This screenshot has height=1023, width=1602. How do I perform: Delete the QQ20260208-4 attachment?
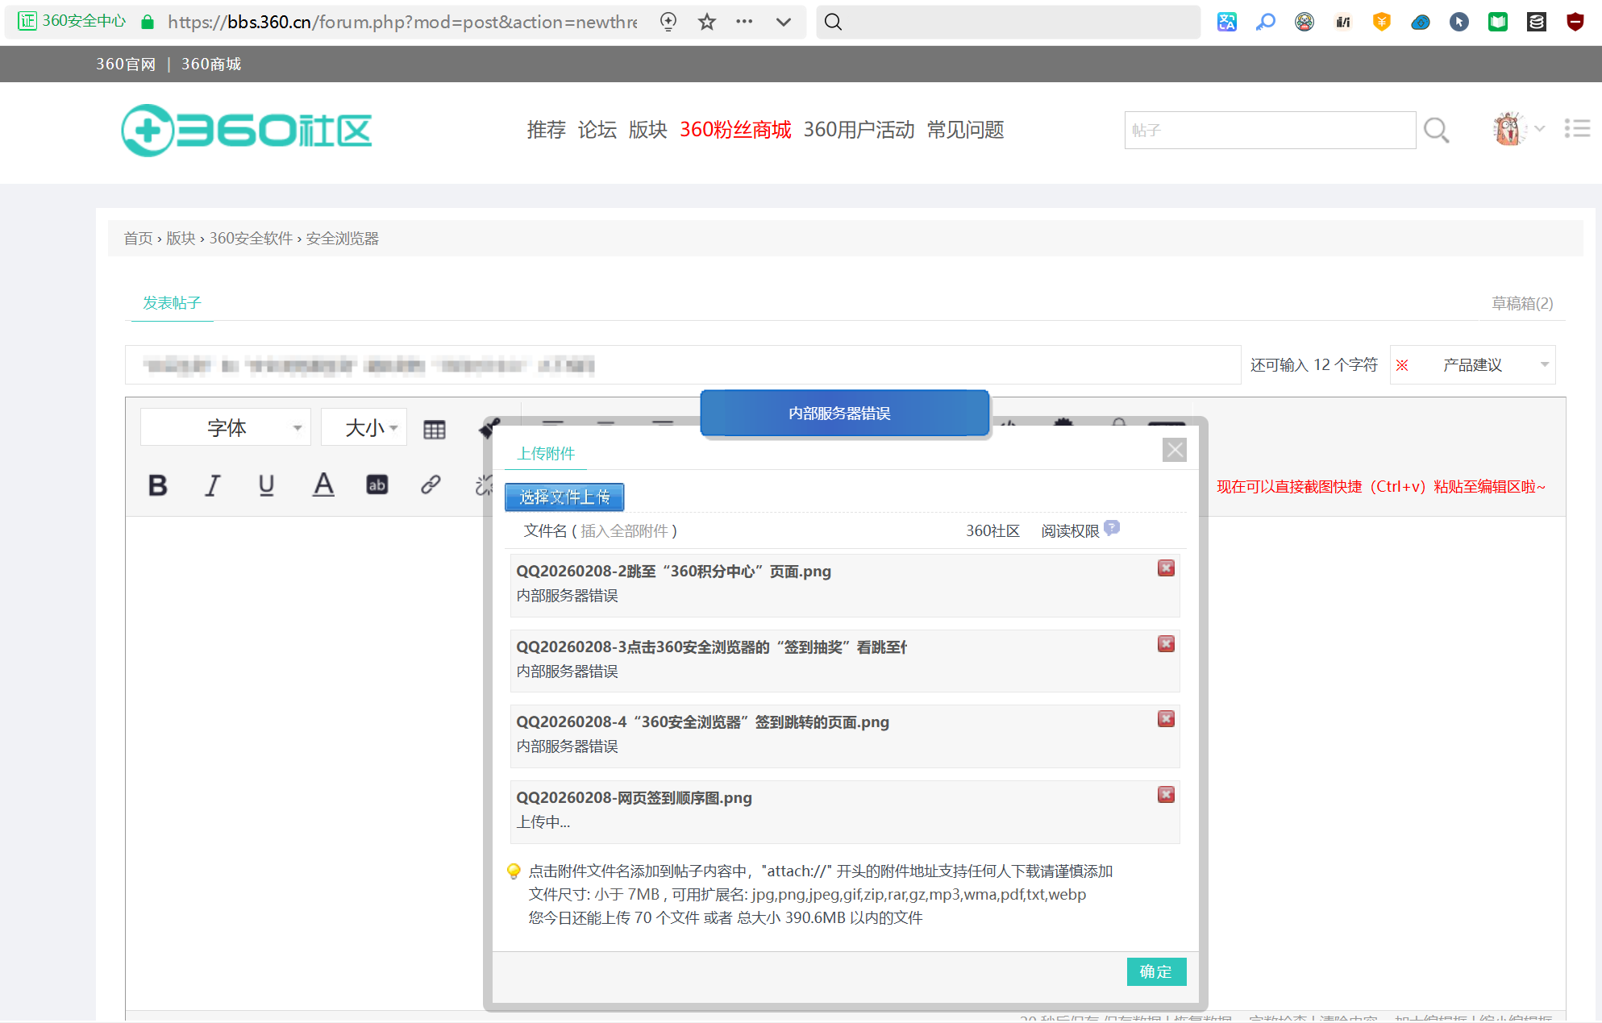click(1166, 719)
